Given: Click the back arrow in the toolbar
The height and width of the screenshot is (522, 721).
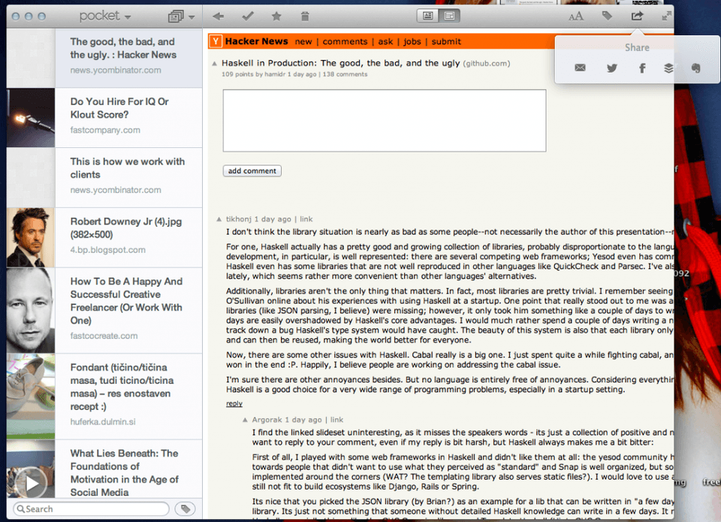Looking at the screenshot, I should (219, 17).
